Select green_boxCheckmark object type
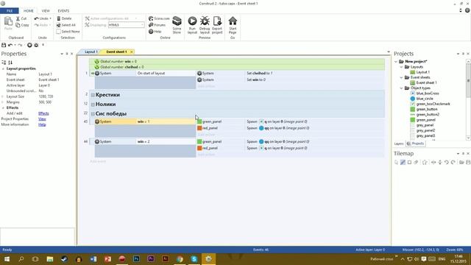The height and width of the screenshot is (265, 471). [433, 104]
